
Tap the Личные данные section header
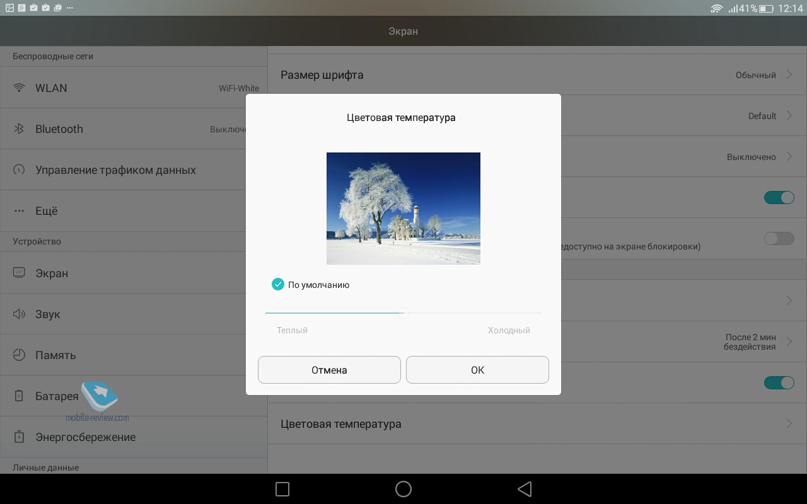point(45,467)
